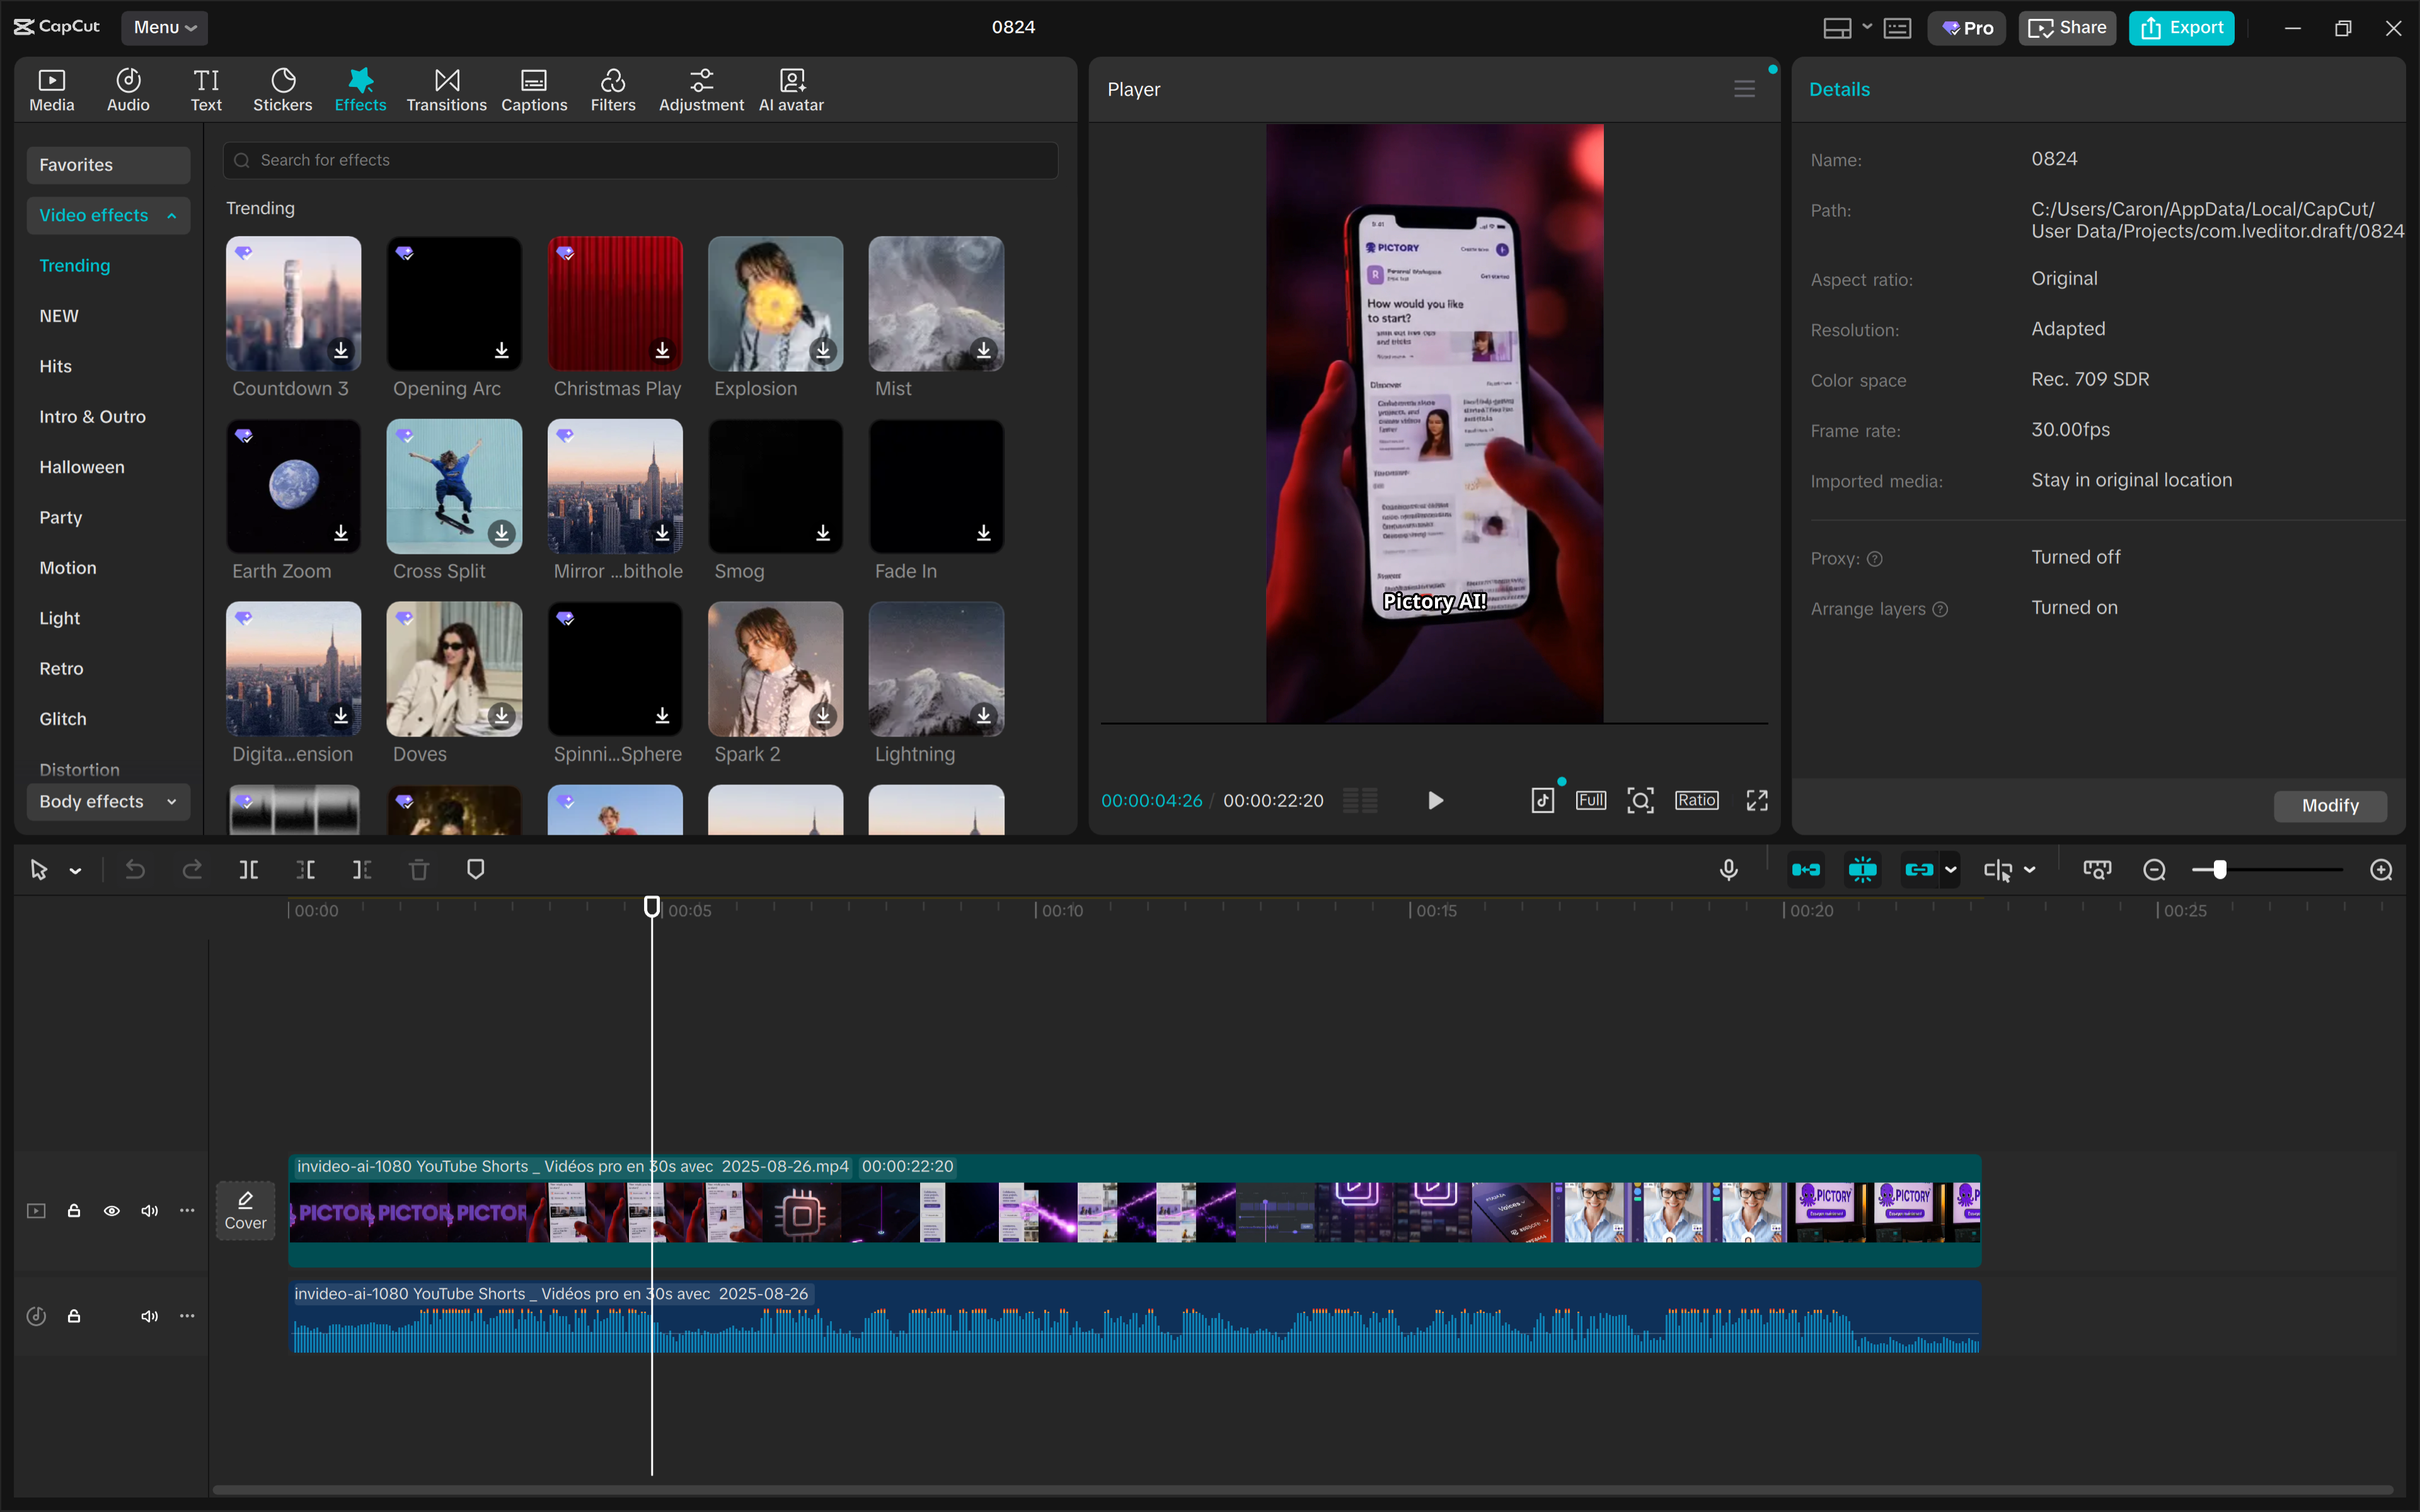Delete the selected clip with the trash icon
This screenshot has height=1512, width=2420.
(419, 870)
